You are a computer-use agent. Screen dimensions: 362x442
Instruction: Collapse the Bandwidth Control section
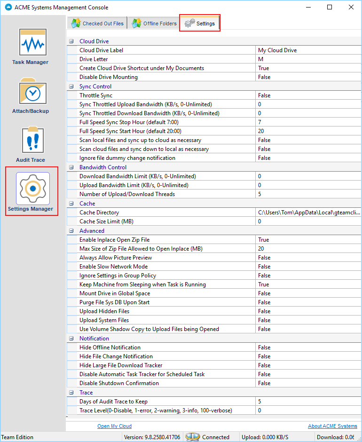[x=71, y=167]
